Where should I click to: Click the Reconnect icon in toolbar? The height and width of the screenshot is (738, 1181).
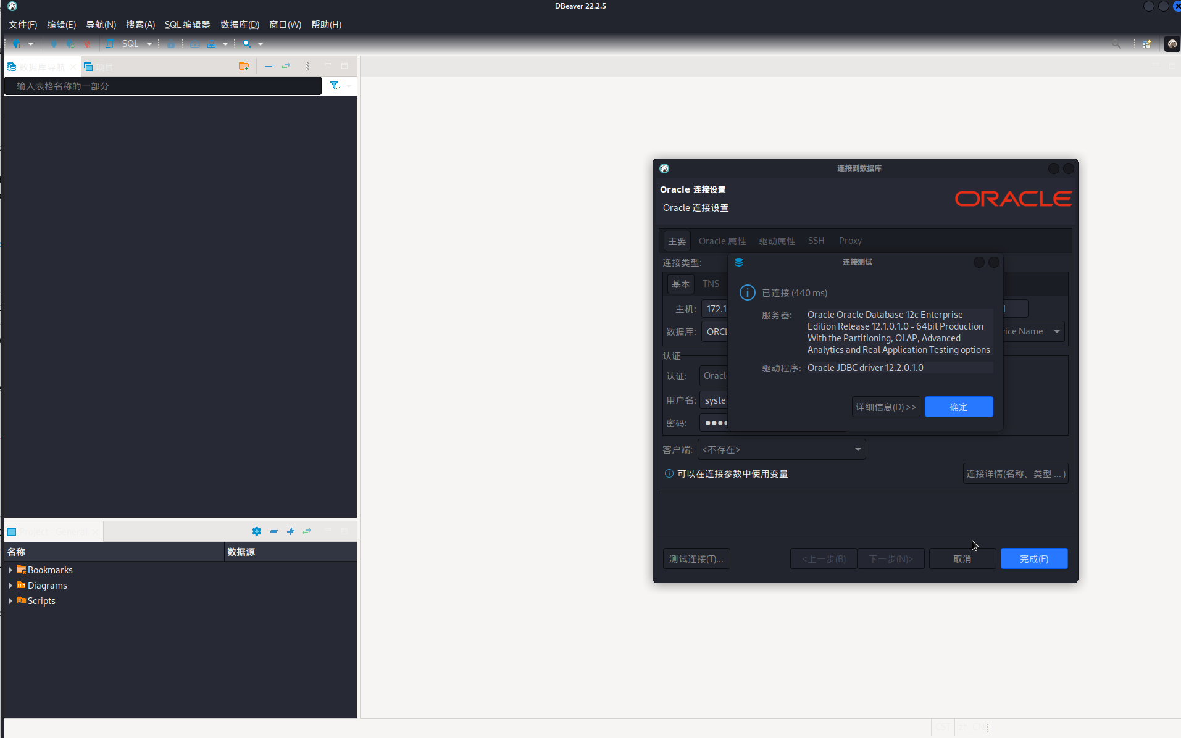[70, 44]
